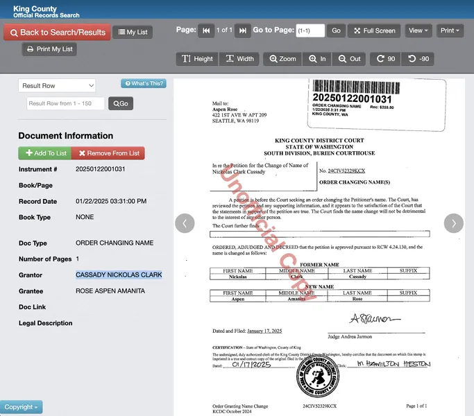Viewport: 474px width, 416px height.
Task: Open the Print dropdown menu
Action: click(450, 31)
